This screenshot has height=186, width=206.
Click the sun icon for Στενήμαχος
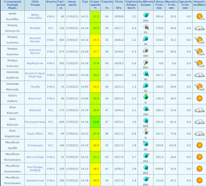coord(199,145)
